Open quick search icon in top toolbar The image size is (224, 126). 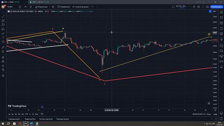coord(194,7)
